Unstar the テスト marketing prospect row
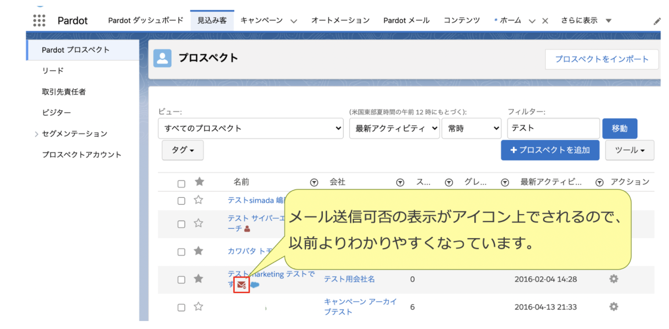 tap(198, 278)
